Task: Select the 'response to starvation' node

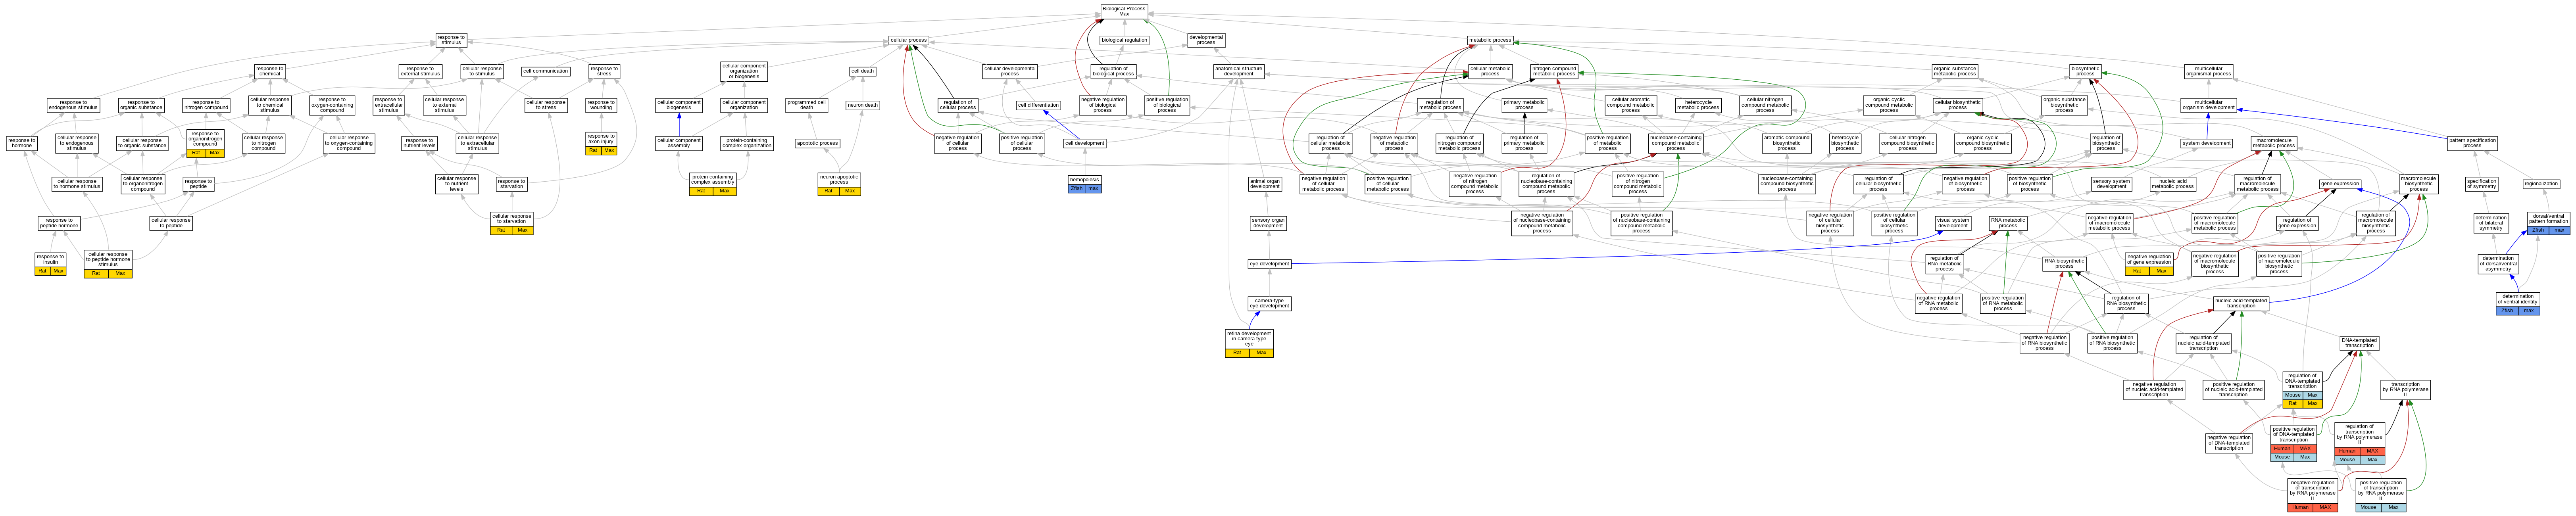Action: click(511, 184)
